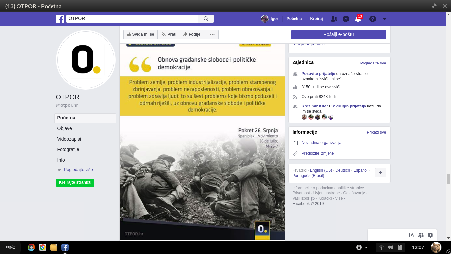The width and height of the screenshot is (451, 254).
Task: Open the Videozapisi section
Action: pos(70,139)
